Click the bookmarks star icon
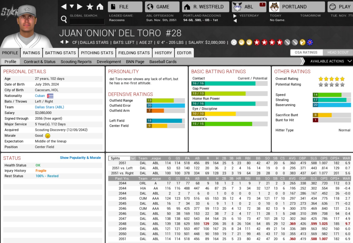This screenshot has width=353, height=243. pos(90,7)
